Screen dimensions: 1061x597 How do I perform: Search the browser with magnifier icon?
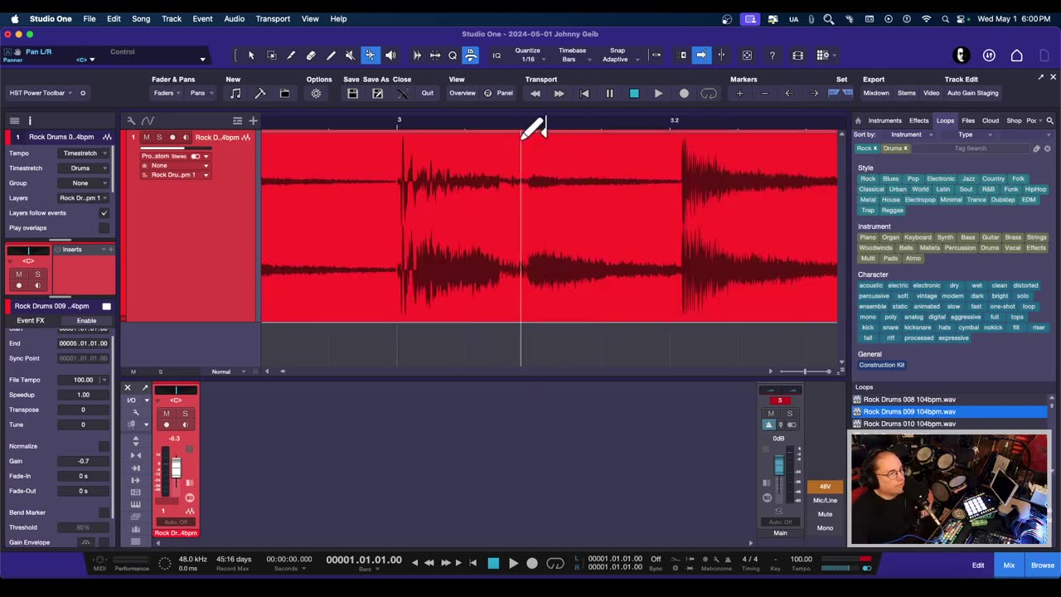coord(1049,121)
